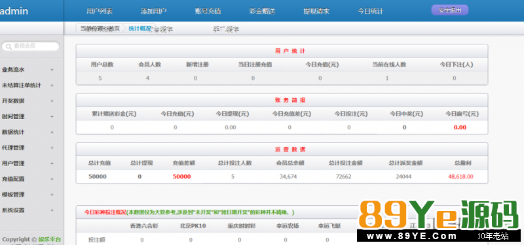Go to 账号充值 in top navigation

208,11
